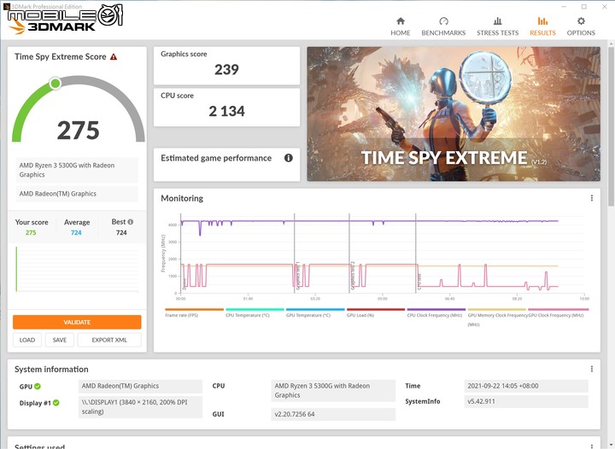Click the Estimated game performance info icon

(x=289, y=158)
